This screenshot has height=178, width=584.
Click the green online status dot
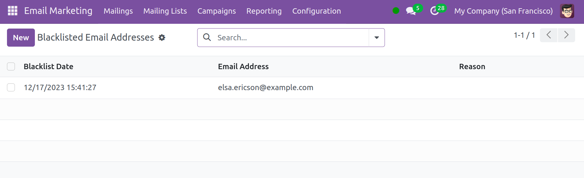(396, 11)
